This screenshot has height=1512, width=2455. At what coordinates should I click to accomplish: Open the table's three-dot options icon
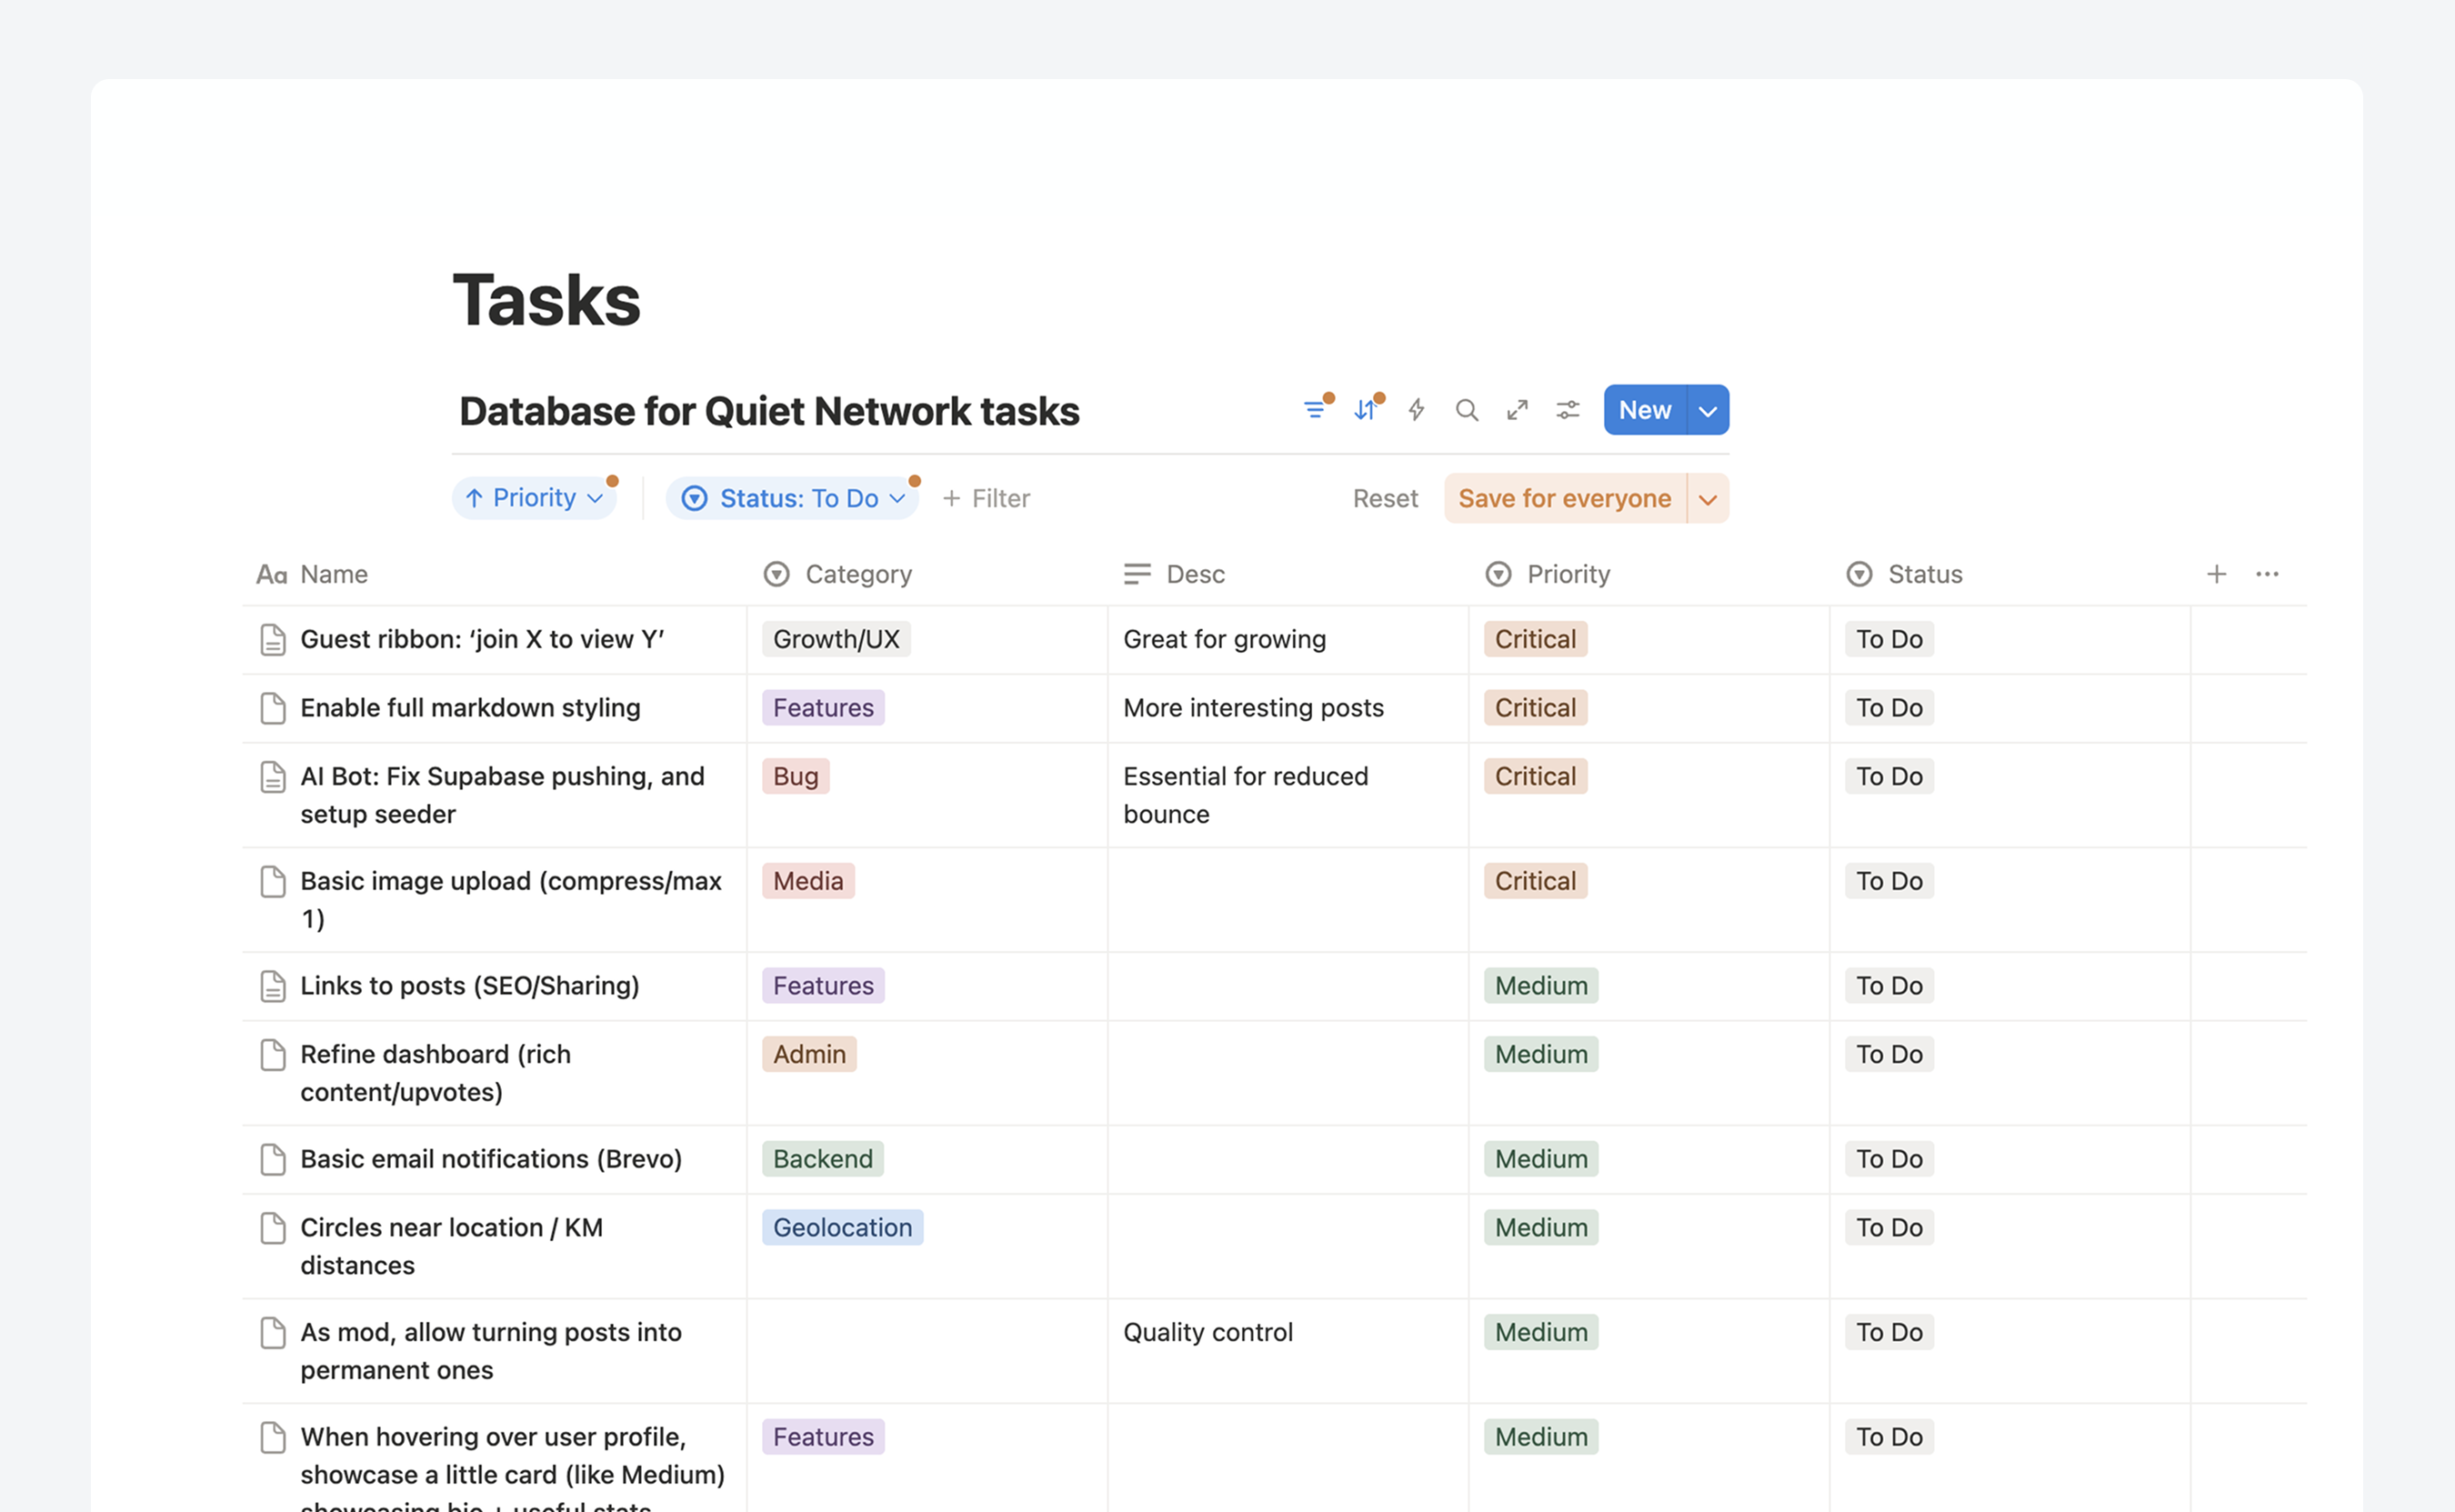click(x=2267, y=574)
